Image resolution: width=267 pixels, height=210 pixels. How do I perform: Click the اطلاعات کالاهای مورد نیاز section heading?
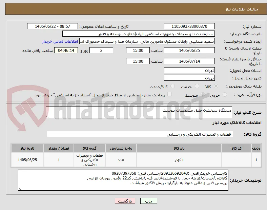pos(237,123)
